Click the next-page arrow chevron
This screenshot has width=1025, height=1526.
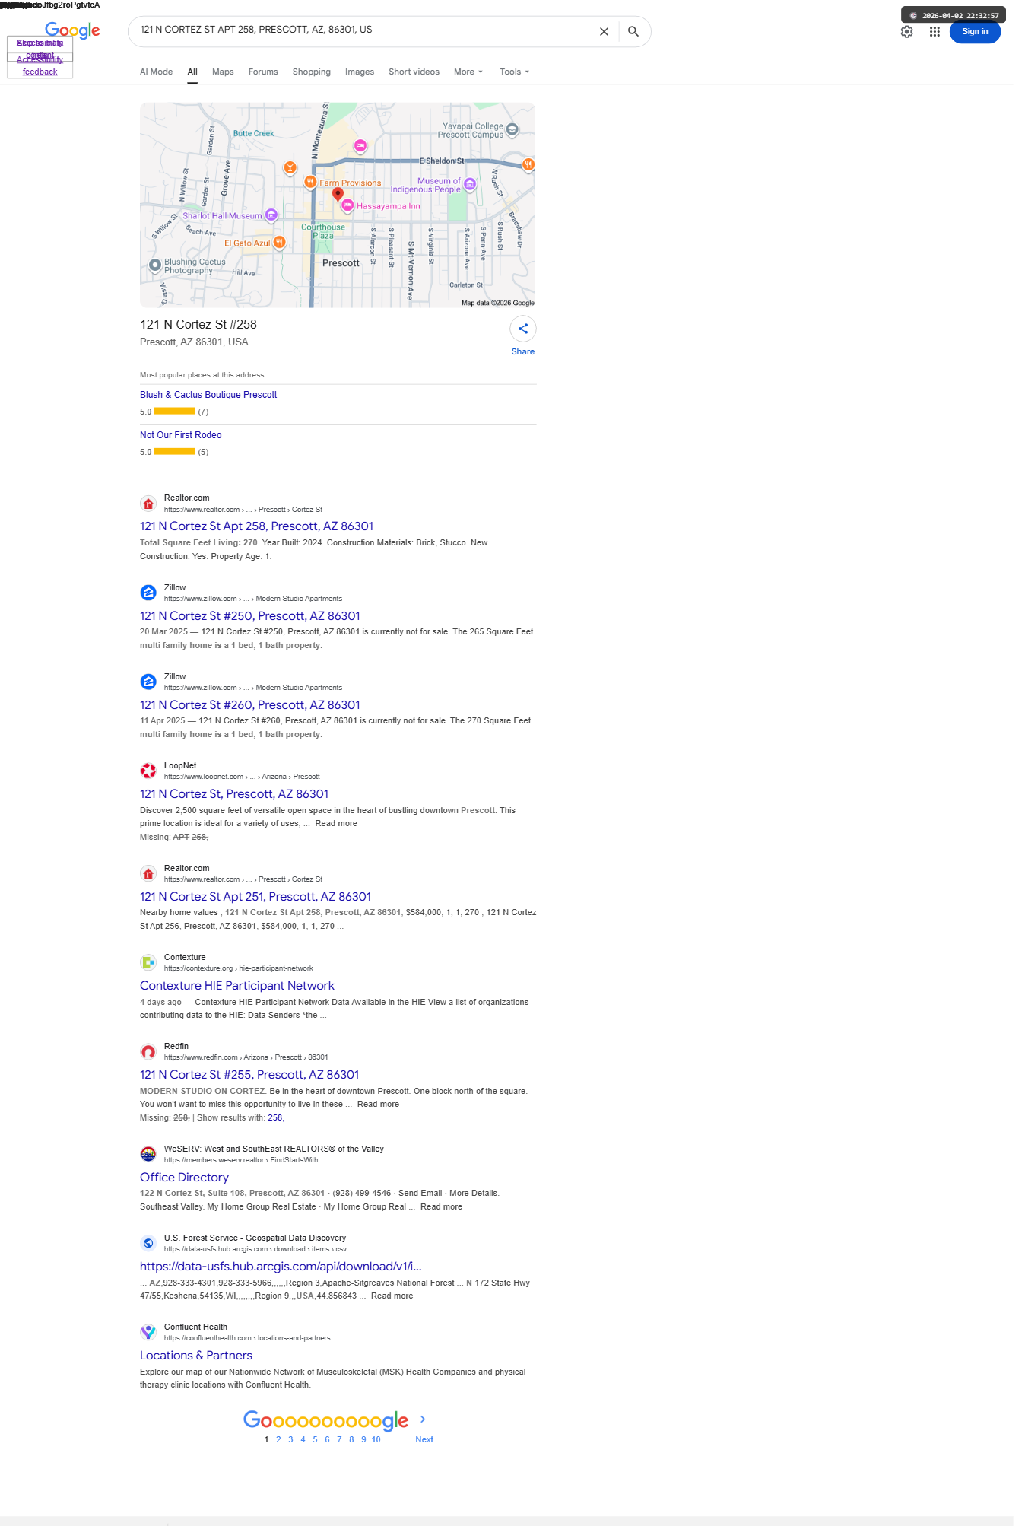click(424, 1419)
